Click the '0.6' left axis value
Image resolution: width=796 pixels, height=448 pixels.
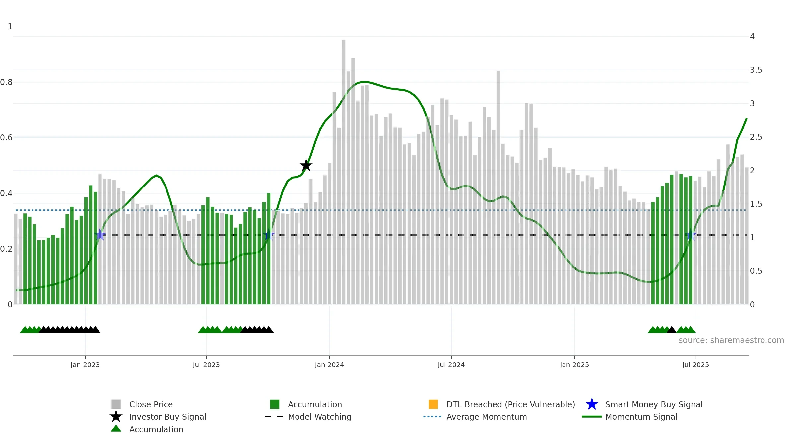pos(6,137)
